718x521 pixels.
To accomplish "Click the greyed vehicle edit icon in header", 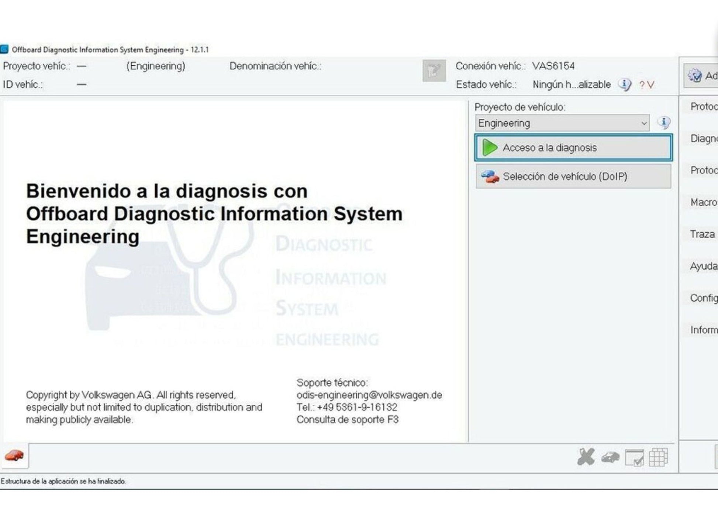I will 434,71.
